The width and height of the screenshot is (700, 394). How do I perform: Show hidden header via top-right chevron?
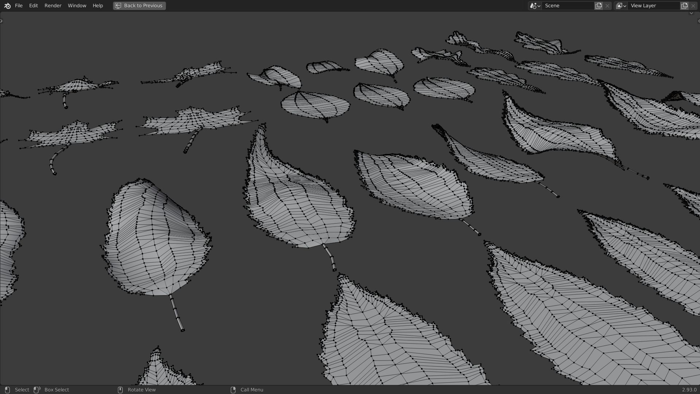tap(691, 13)
